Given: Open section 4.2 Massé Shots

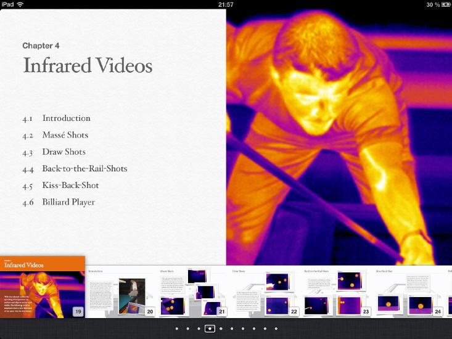Looking at the screenshot, I should [x=55, y=135].
